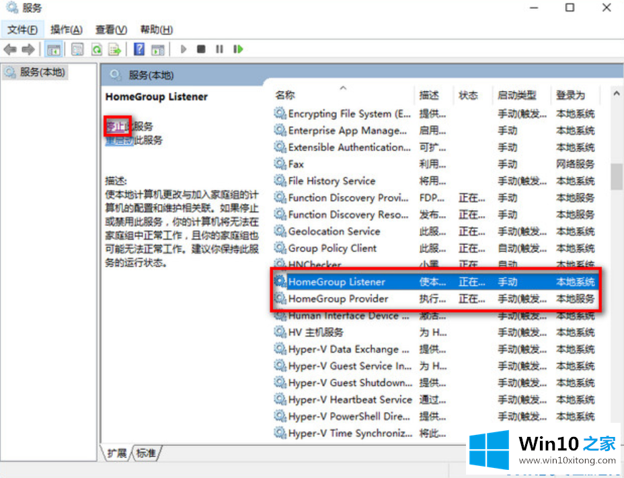Image resolution: width=624 pixels, height=478 pixels.
Task: Click the Back arrow toolbar icon
Action: (10, 49)
